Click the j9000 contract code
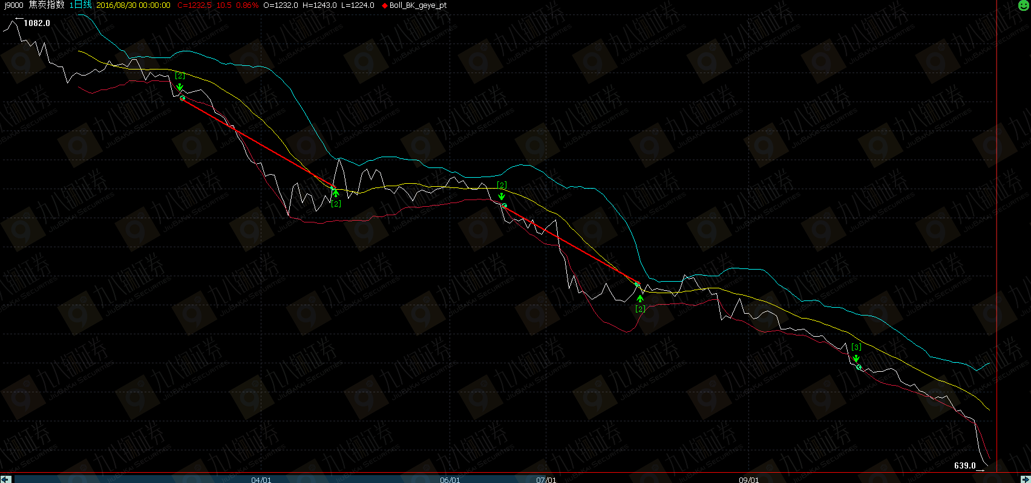 pos(13,5)
